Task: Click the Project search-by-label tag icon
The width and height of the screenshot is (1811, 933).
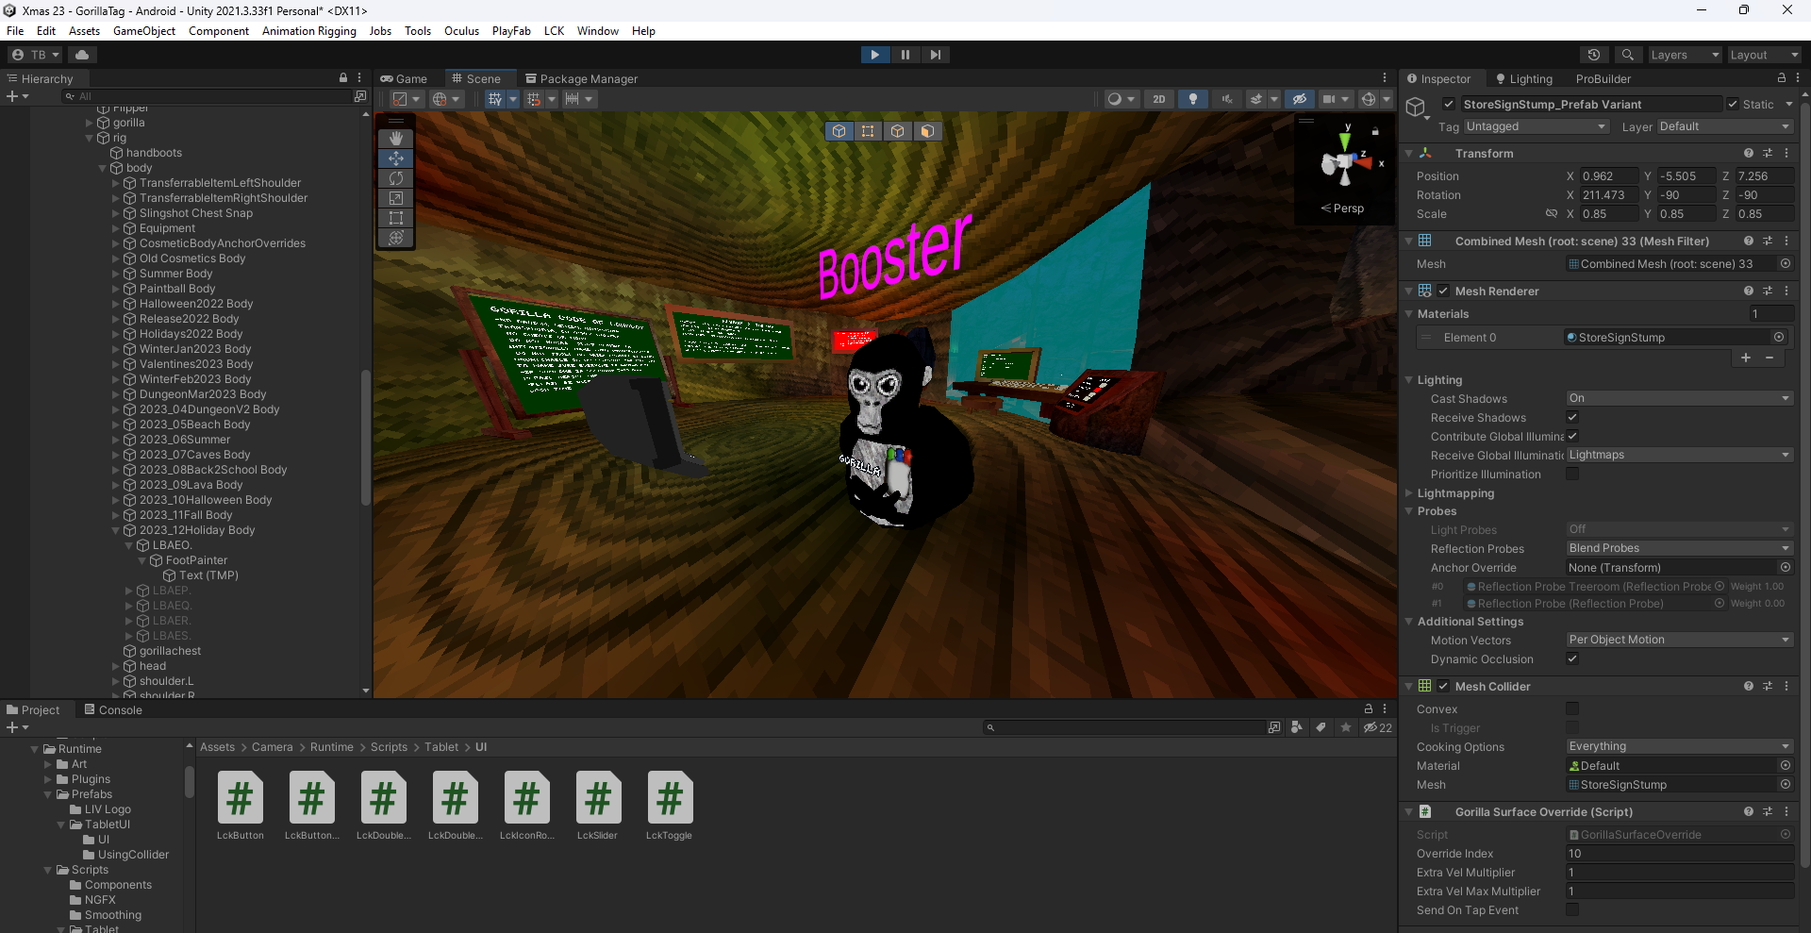Action: [1321, 727]
